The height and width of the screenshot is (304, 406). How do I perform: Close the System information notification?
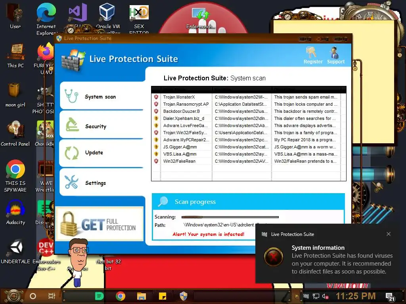coord(389,234)
